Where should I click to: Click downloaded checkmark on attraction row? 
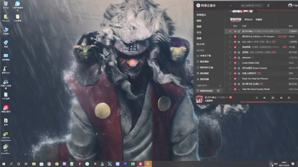(239, 58)
